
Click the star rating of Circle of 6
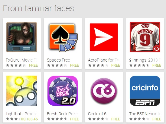coord(98,119)
